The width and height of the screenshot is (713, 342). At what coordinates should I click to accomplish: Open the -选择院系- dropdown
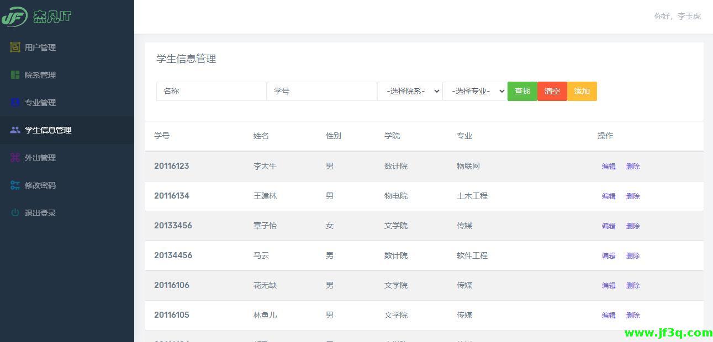(410, 91)
